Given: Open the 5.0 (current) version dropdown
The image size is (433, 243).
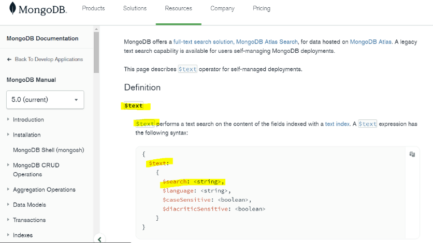Looking at the screenshot, I should click(45, 100).
